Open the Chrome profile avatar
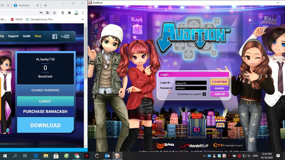Screen dimensions: 285x160 [76, 13]
